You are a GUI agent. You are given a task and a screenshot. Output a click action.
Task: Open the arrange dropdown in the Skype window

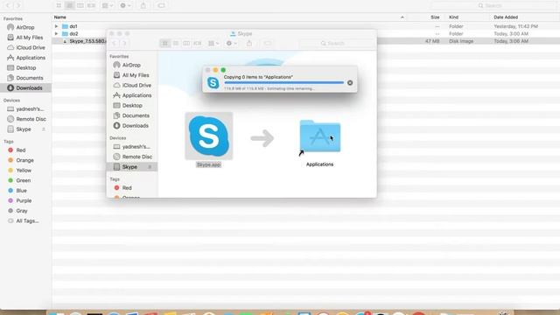pos(213,43)
